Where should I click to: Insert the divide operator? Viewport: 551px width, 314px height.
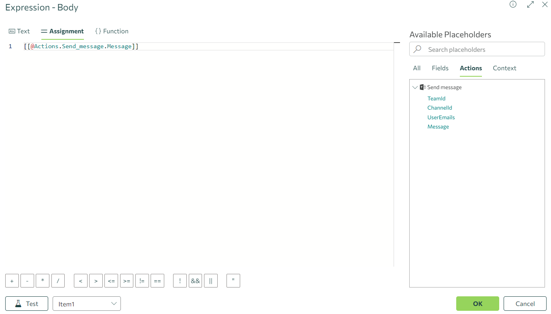pos(58,281)
